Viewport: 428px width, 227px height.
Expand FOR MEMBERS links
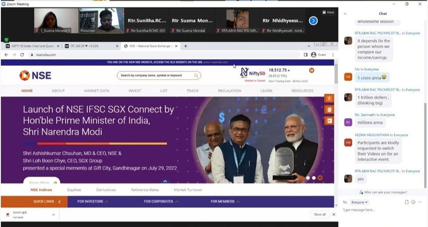pyautogui.click(x=225, y=202)
